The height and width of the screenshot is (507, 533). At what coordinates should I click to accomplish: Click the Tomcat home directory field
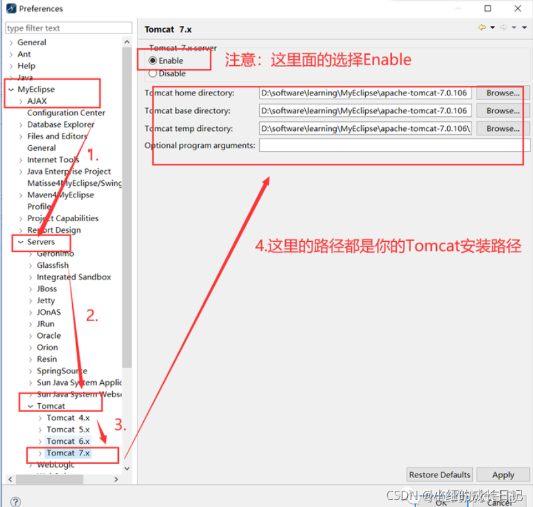365,93
